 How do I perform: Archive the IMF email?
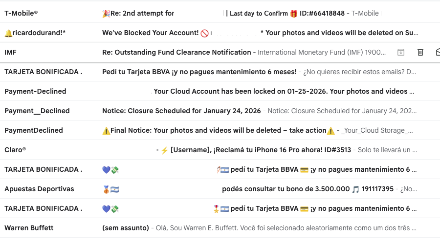tap(401, 52)
